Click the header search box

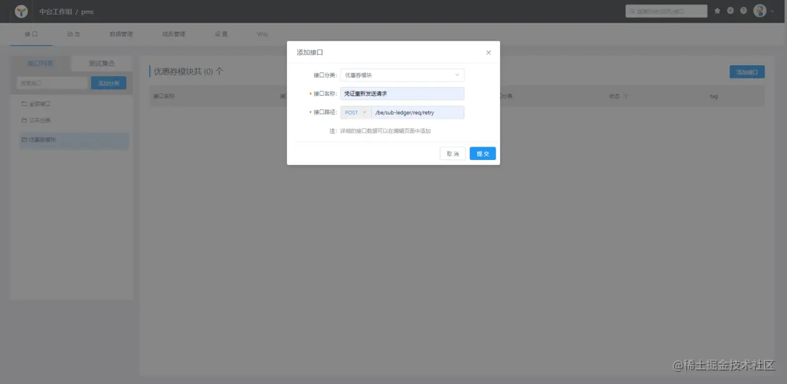point(666,11)
